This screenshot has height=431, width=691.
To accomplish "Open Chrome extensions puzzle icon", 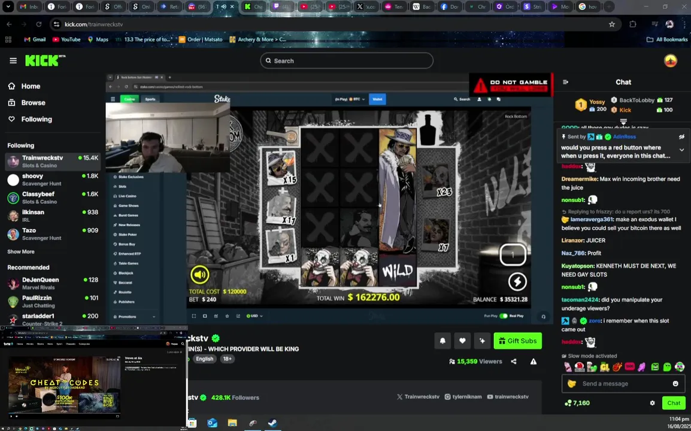I will 633,24.
